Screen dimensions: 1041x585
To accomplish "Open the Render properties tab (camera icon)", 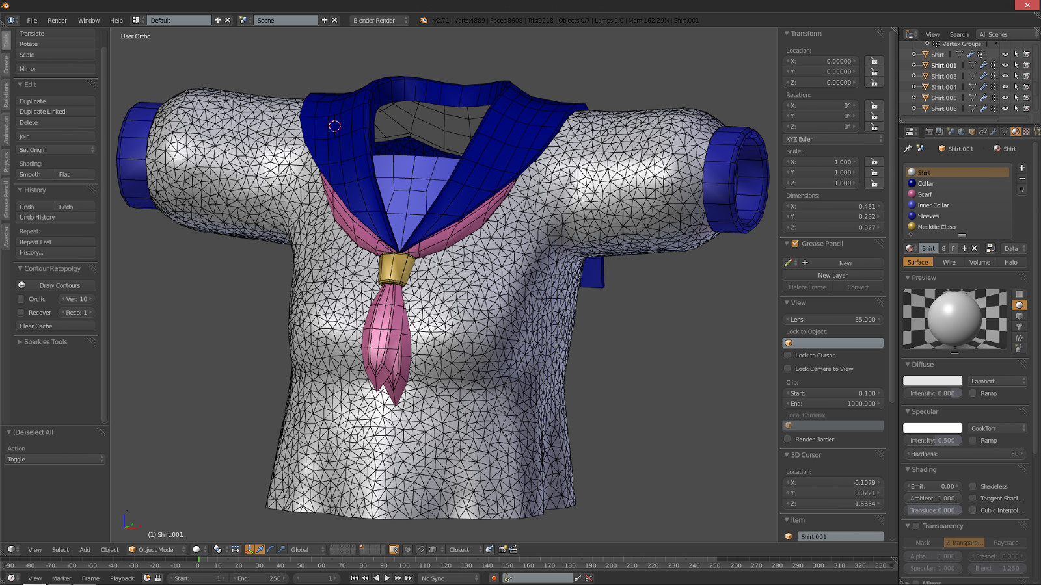I will [929, 131].
